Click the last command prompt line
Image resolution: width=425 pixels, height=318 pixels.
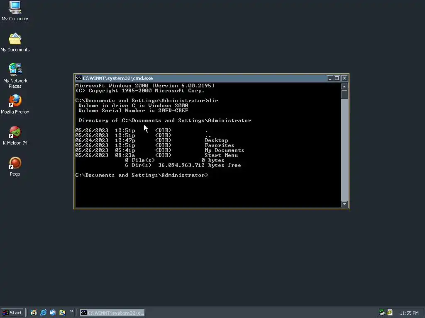click(x=142, y=175)
